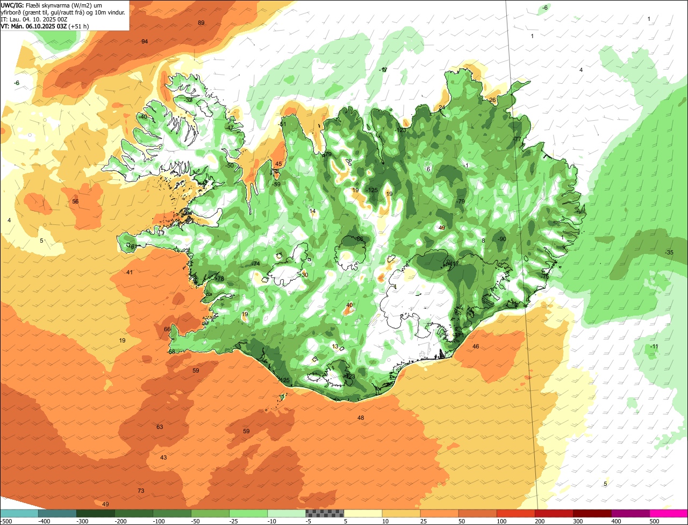The height and width of the screenshot is (525, 688).
Task: Click legend swatch between -50 and -25
Action: click(210, 513)
